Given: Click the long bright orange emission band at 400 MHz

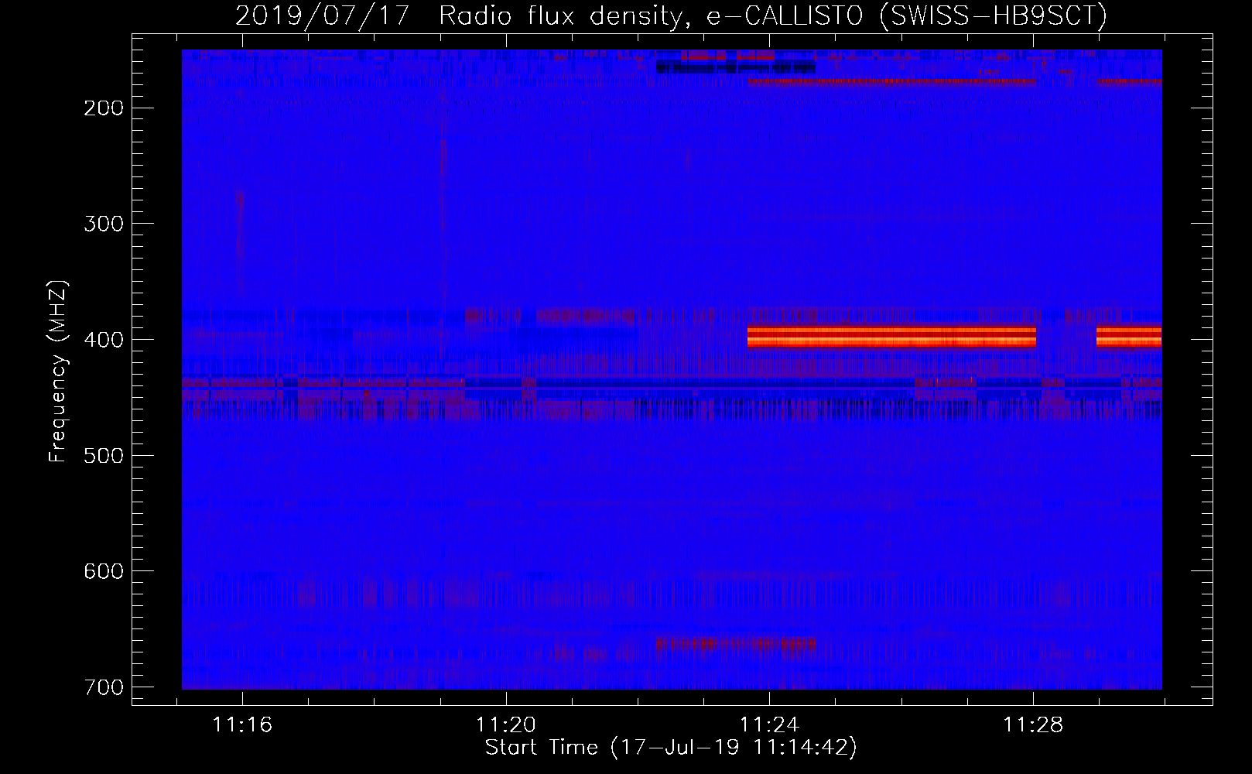Looking at the screenshot, I should [891, 336].
